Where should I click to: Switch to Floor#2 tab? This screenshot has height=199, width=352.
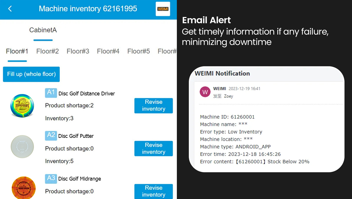click(48, 51)
